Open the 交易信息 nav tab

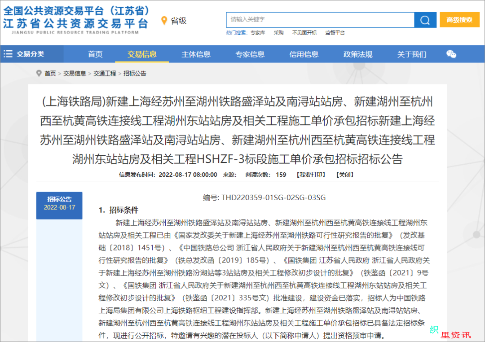point(142,54)
